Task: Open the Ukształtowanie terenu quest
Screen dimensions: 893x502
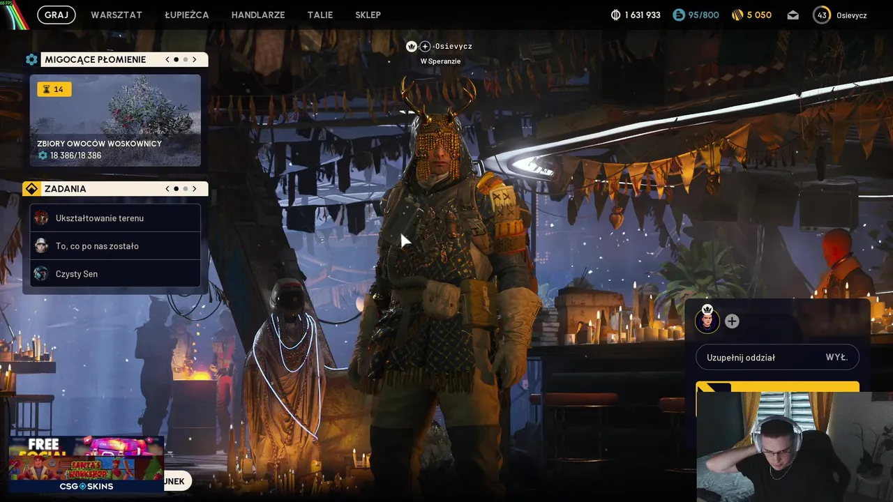Action: (x=115, y=218)
